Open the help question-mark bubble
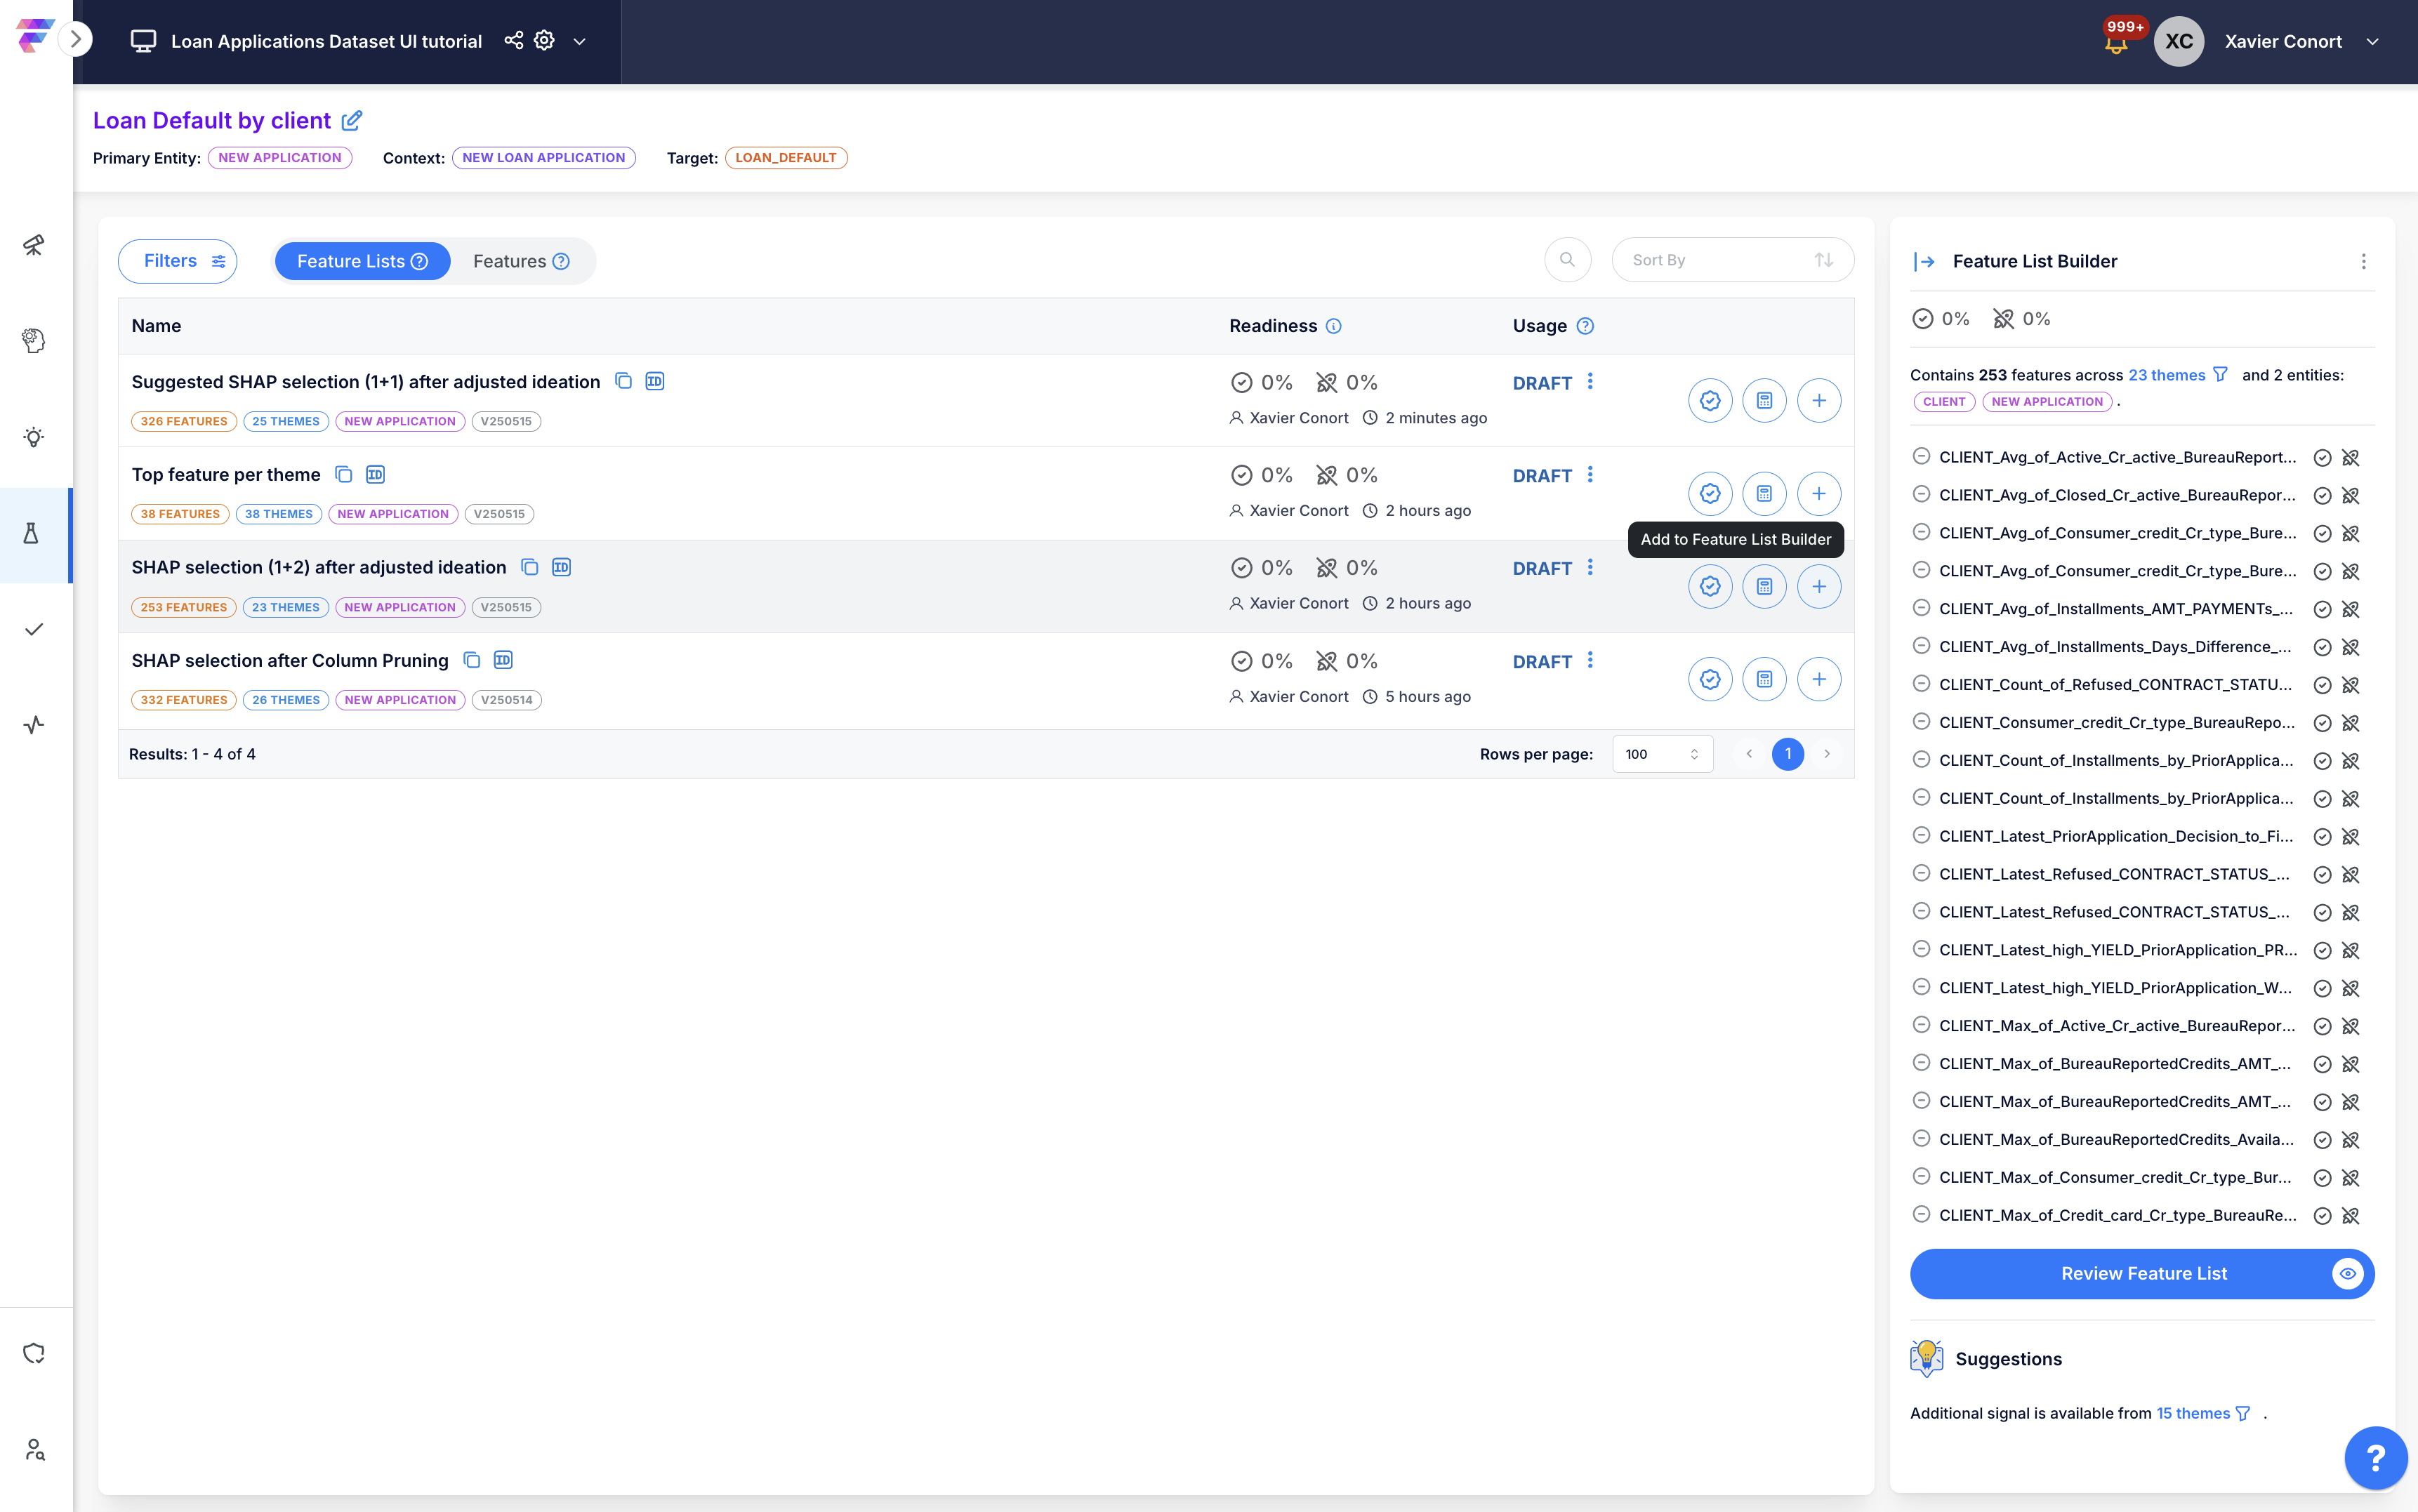 click(2375, 1457)
